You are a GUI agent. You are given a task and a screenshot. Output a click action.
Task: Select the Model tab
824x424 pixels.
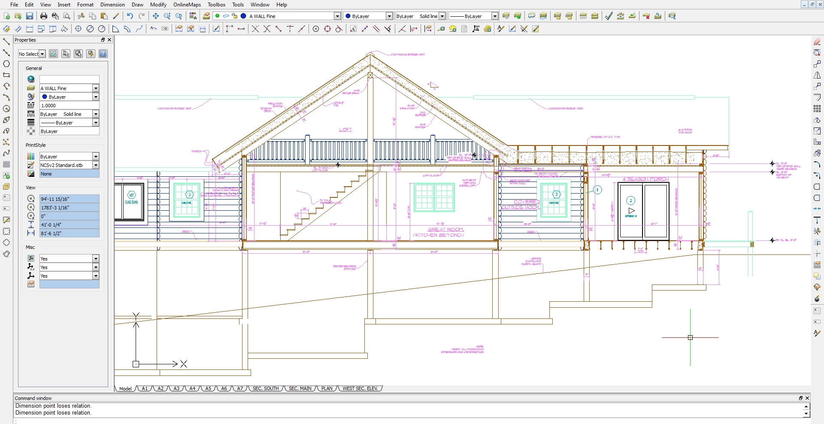coord(125,388)
